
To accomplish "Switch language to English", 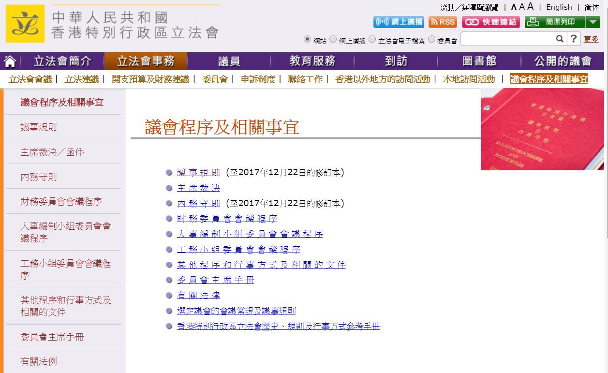I will click(x=559, y=7).
